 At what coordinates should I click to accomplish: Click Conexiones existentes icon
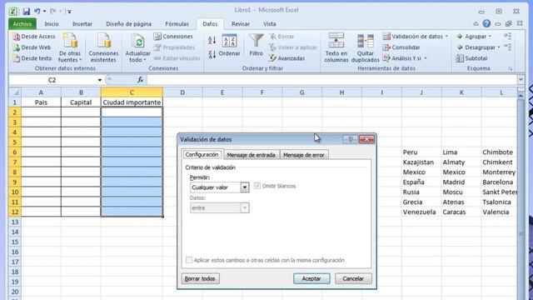pyautogui.click(x=103, y=48)
